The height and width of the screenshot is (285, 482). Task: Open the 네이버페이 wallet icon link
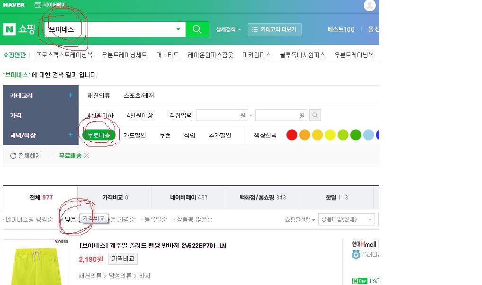pos(38,5)
